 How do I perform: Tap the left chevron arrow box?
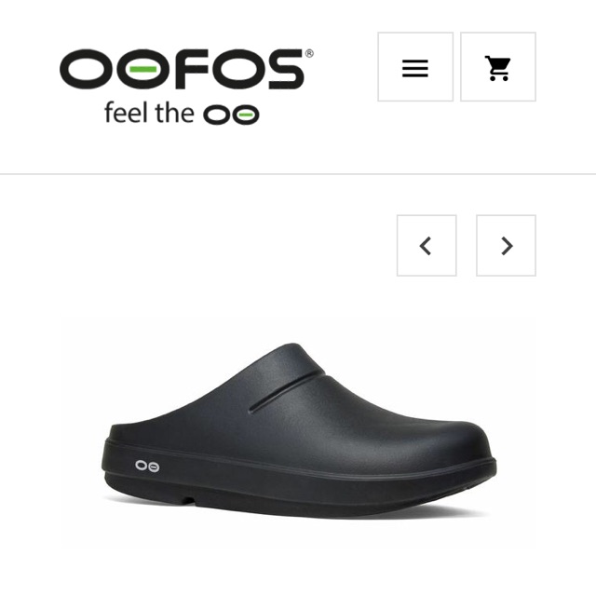(427, 246)
